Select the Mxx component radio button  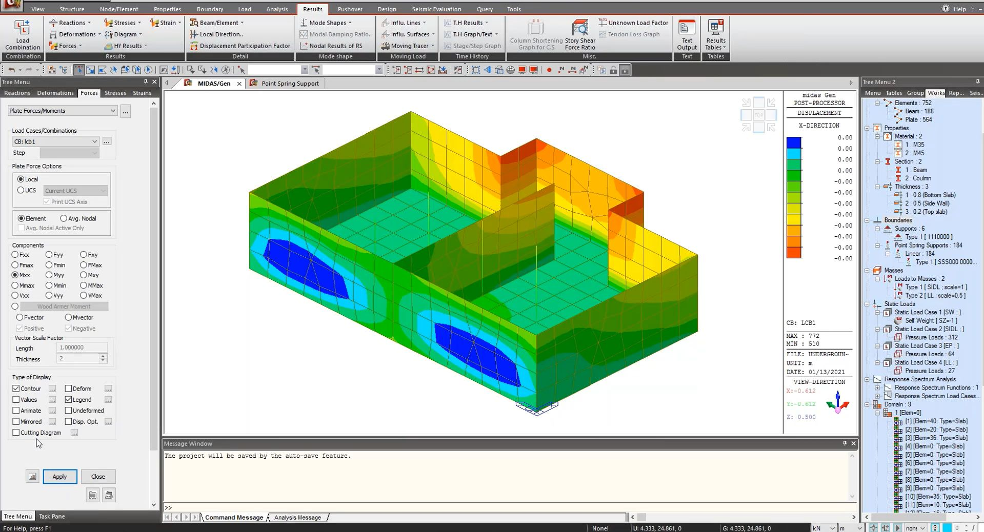point(16,275)
